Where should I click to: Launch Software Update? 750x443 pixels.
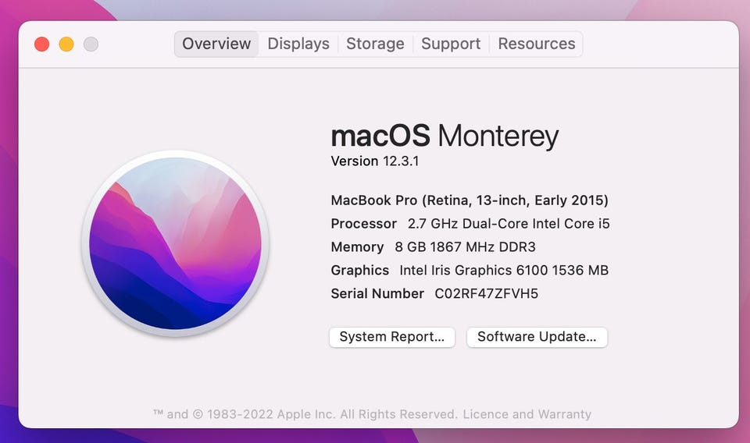537,337
